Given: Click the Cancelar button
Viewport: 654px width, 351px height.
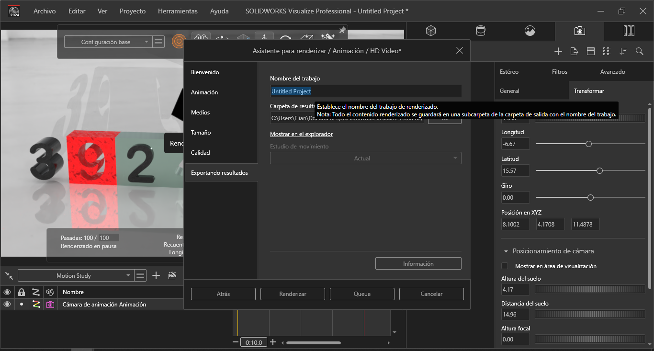Looking at the screenshot, I should pos(431,294).
